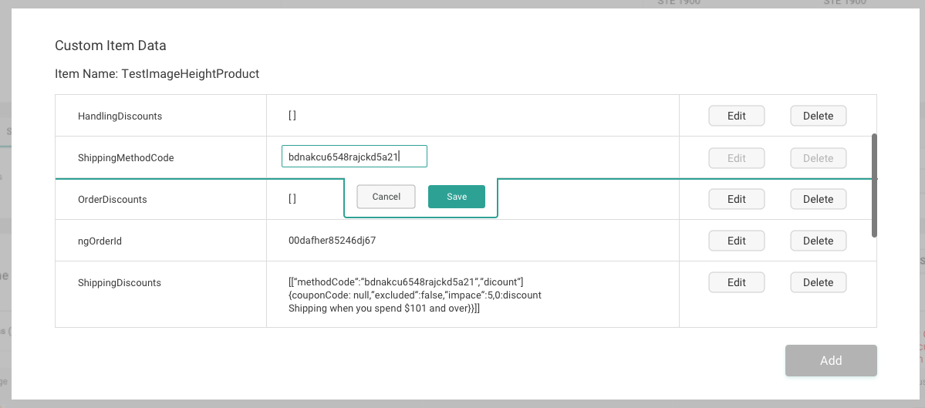This screenshot has height=408, width=925.
Task: Click Edit in ShippingMethodCode row
Action: [736, 158]
